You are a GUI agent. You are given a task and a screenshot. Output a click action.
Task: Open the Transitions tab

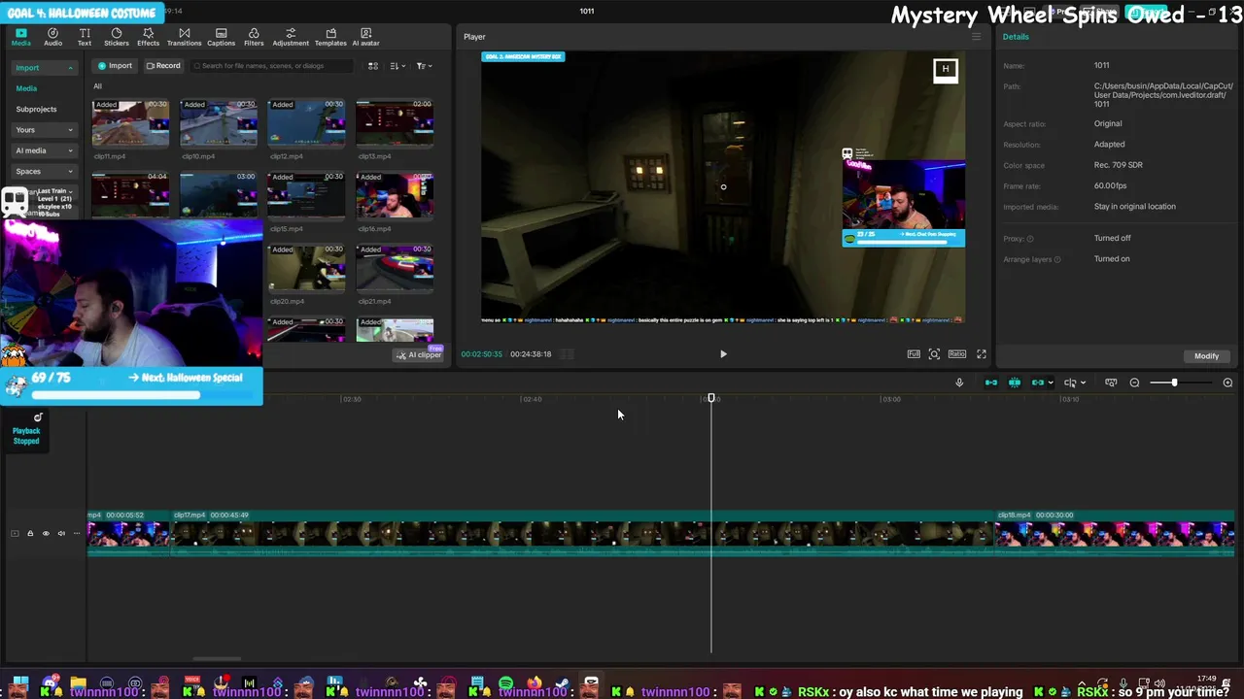[184, 37]
